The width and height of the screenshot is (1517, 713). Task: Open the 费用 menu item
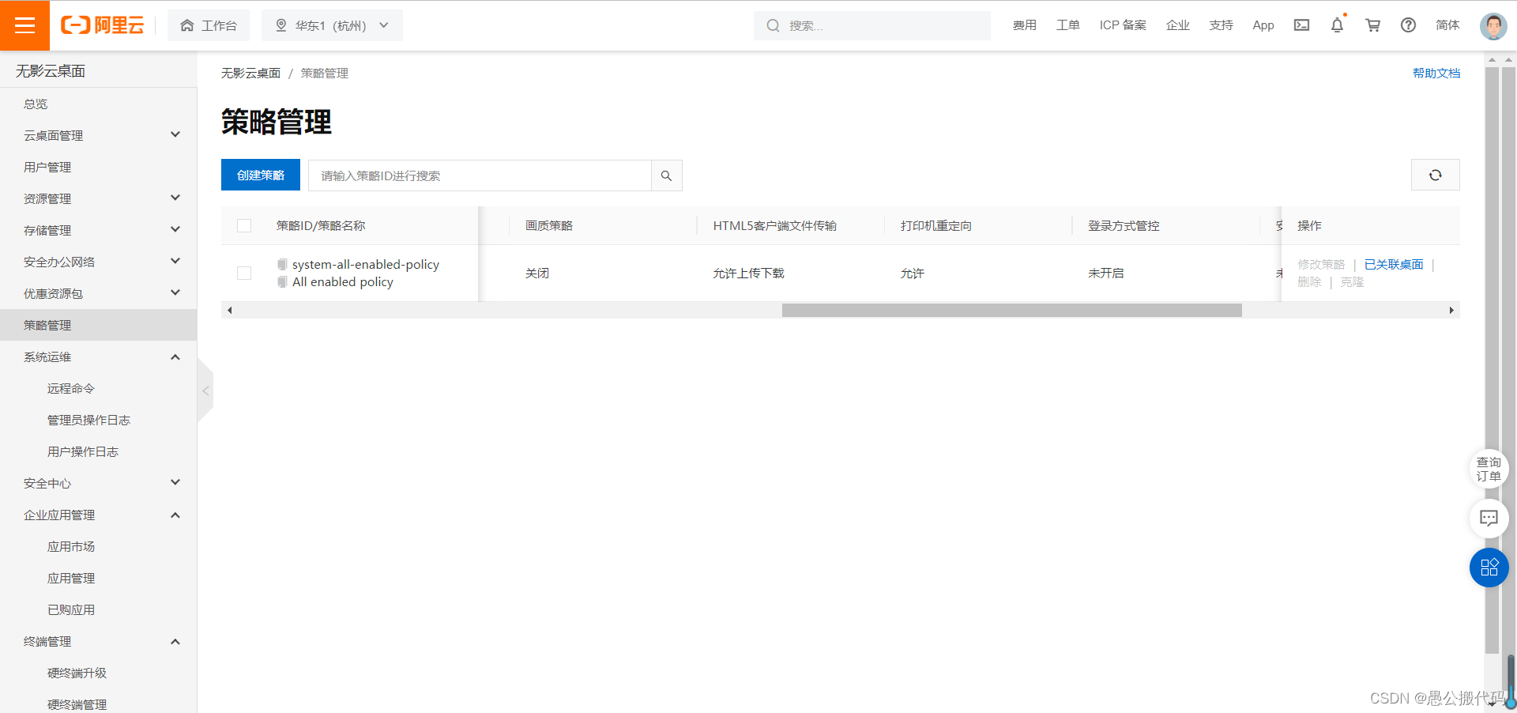pos(1024,25)
